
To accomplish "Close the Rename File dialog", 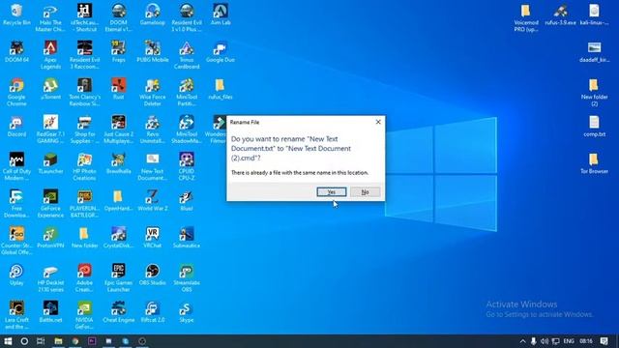I will coord(378,122).
